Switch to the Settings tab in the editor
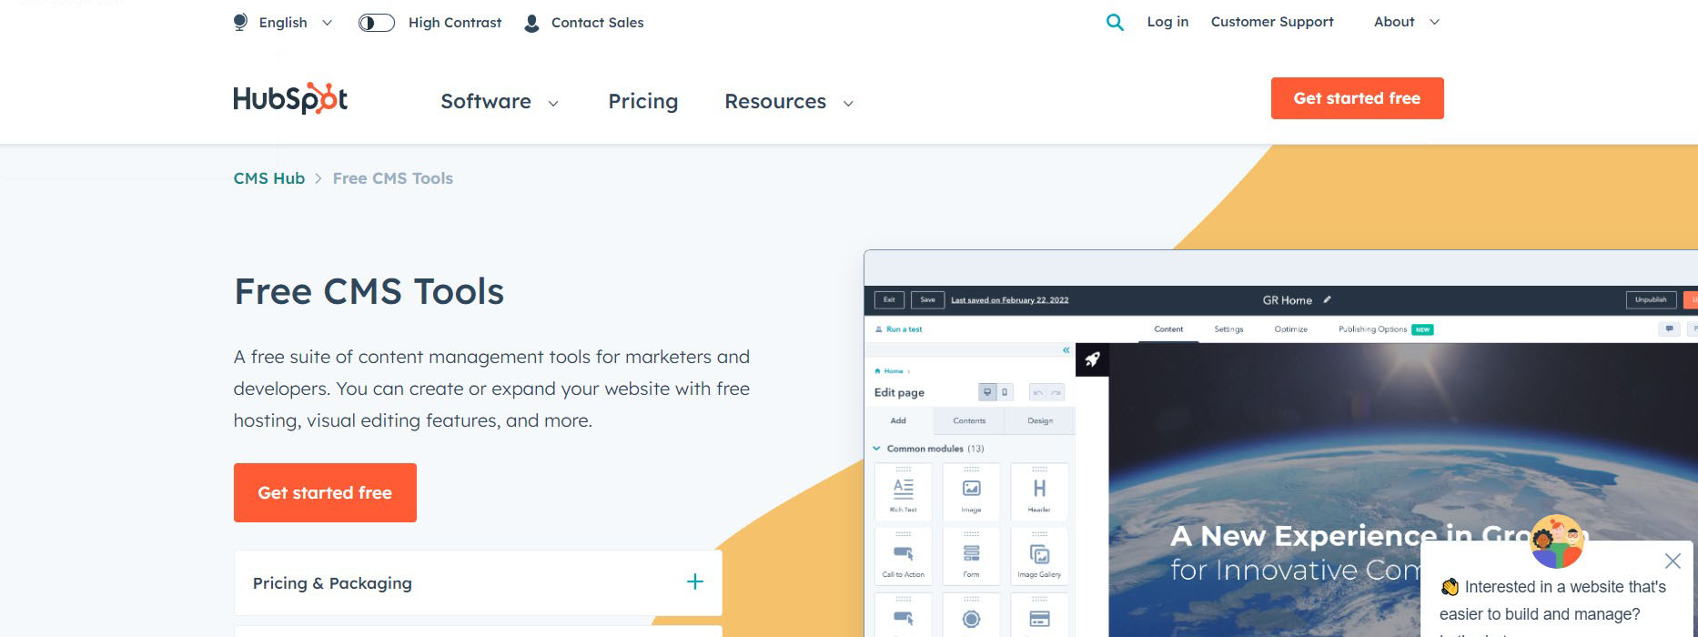Viewport: 1698px width, 637px height. [1228, 329]
